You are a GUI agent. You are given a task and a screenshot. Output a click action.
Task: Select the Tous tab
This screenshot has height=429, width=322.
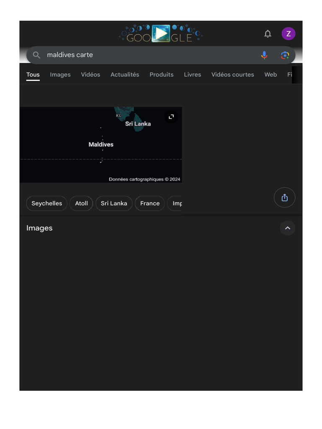tap(33, 75)
